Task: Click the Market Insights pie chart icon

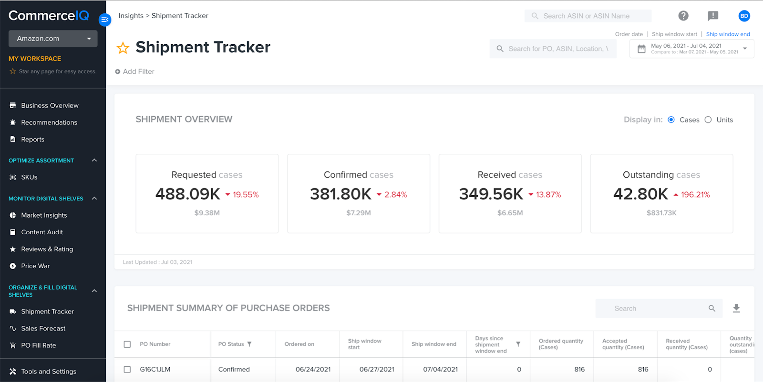Action: tap(13, 215)
